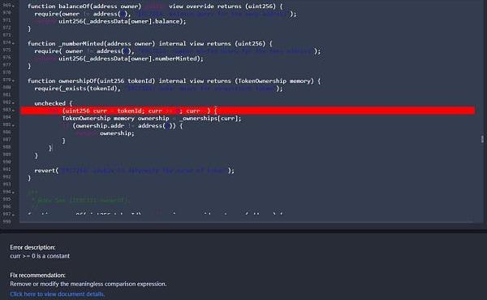Click the 'curr >= 0 is a constant' text
The height and width of the screenshot is (300, 487).
point(40,256)
